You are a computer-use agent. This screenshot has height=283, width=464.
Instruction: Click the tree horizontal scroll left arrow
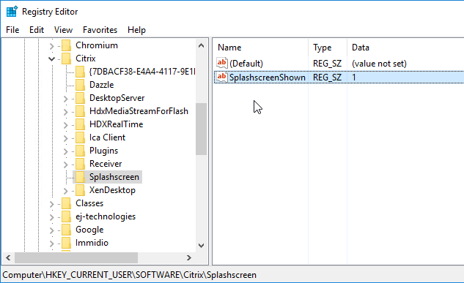click(x=8, y=258)
